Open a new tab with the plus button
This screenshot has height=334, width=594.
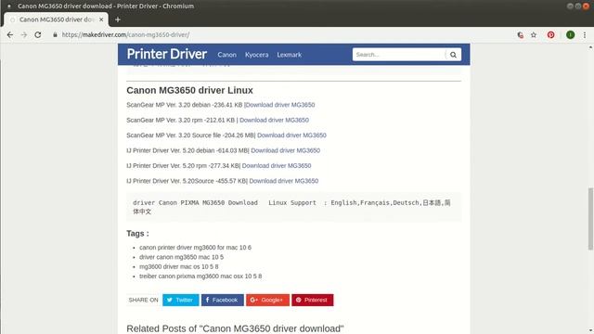[118, 19]
